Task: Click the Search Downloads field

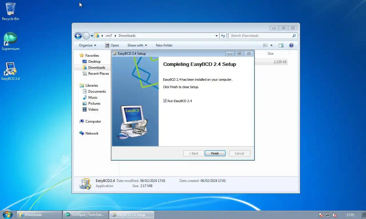Action: coord(263,36)
